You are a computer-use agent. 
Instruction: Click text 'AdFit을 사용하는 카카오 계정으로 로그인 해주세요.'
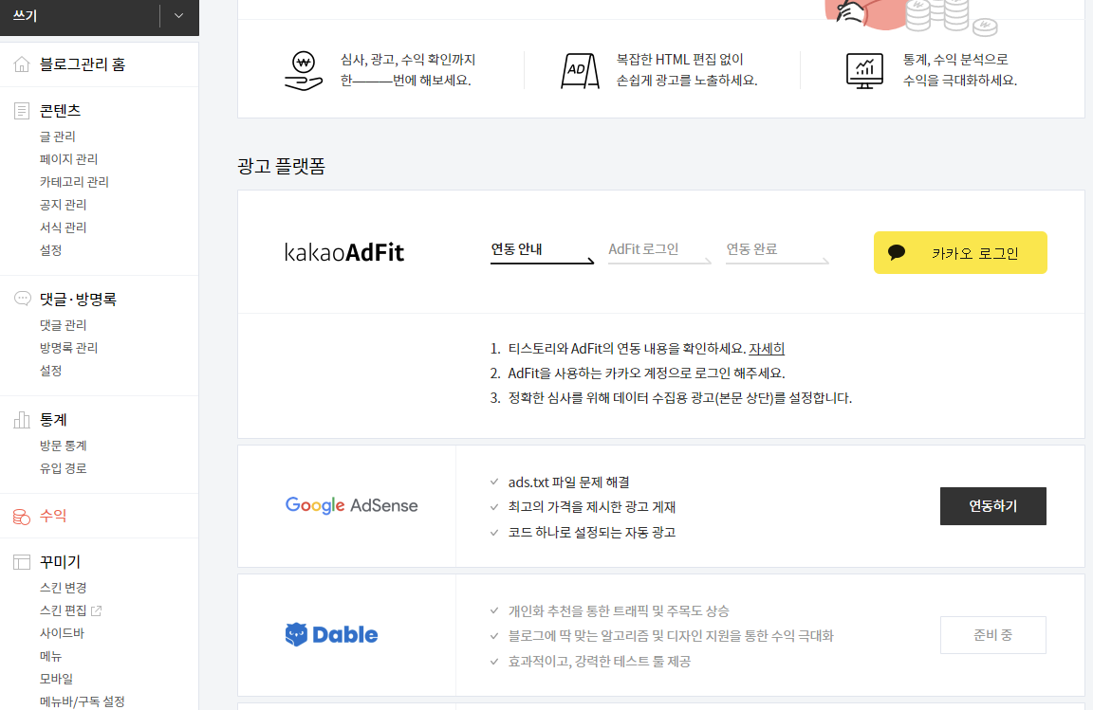pyautogui.click(x=646, y=373)
